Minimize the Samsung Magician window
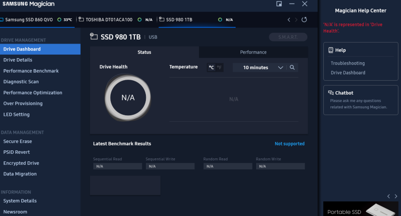Screen dimensions: 401x216 [292, 4]
